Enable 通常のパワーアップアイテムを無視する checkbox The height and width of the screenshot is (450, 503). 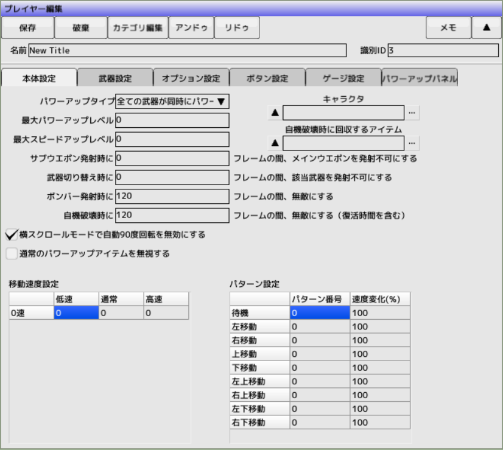pyautogui.click(x=11, y=253)
